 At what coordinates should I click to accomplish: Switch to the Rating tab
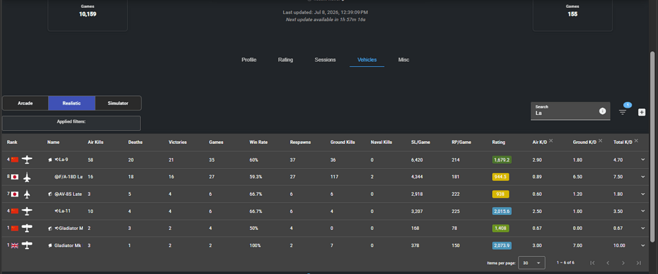(x=286, y=60)
